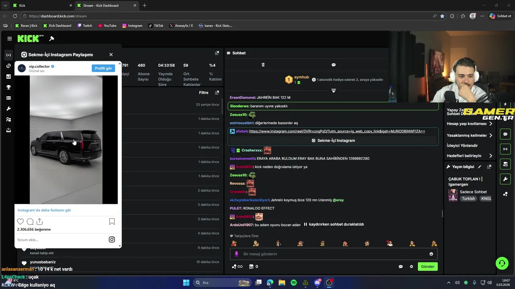Viewport: 515px width, 289px height.
Task: Like the Instagram post with heart icon
Action: pos(21,222)
